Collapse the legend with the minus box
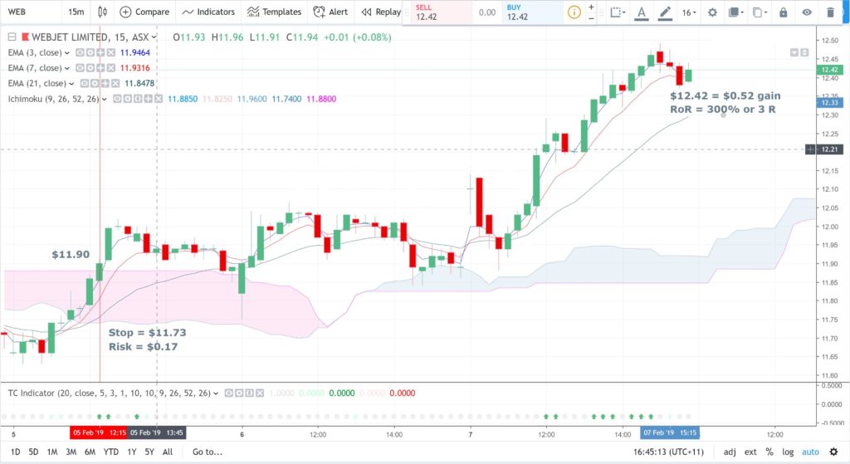Viewport: 850px width, 464px height. (x=12, y=37)
